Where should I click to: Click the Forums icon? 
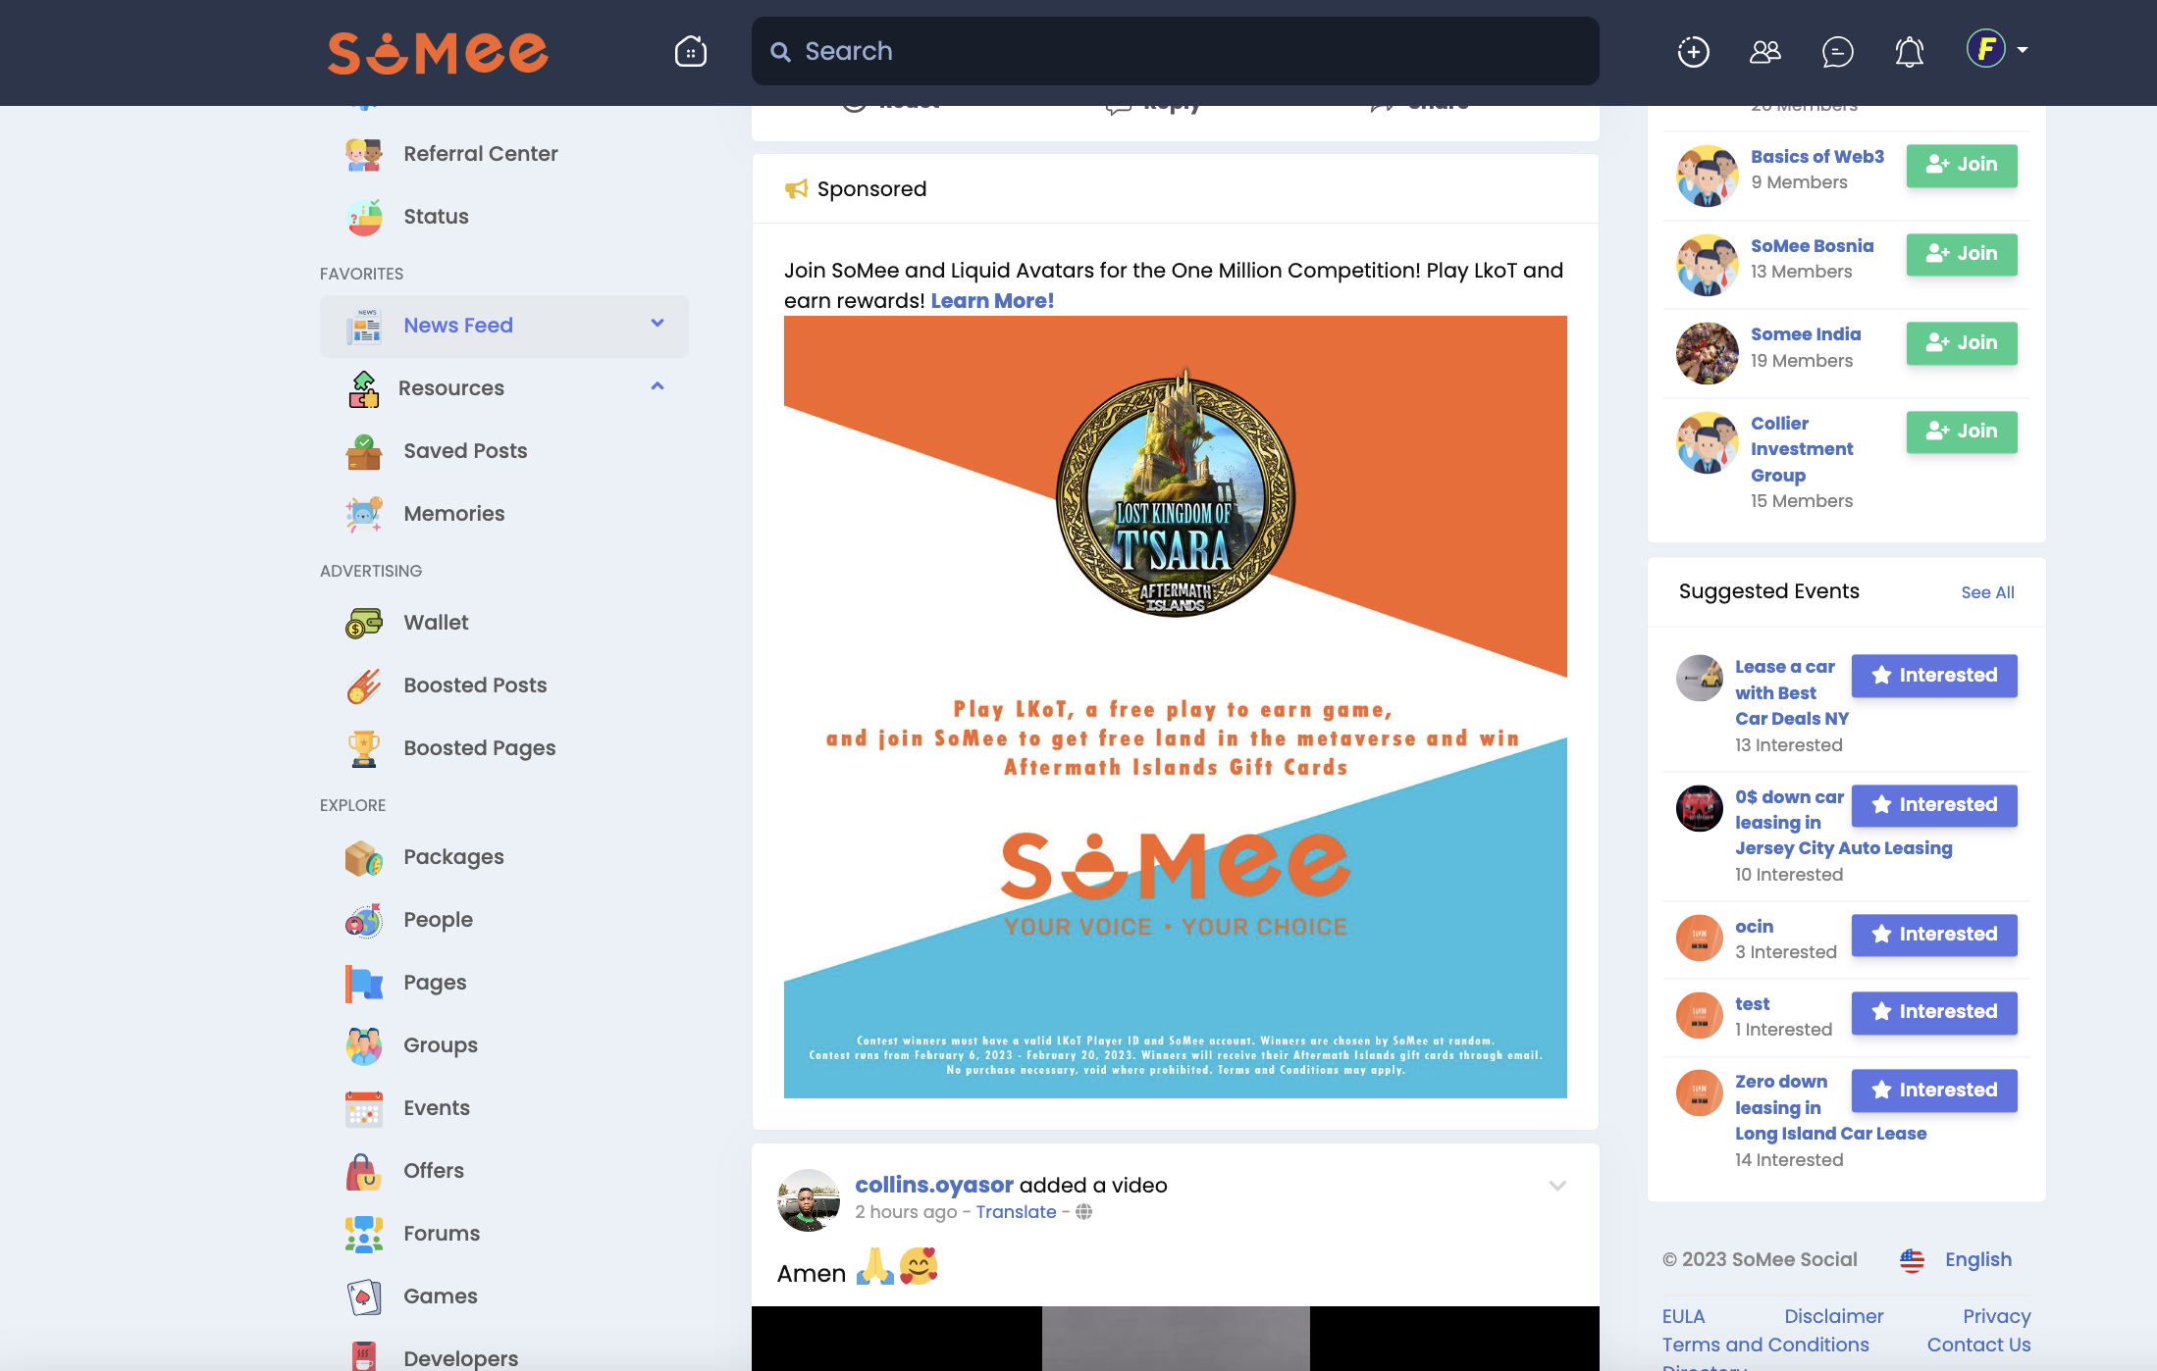[364, 1234]
